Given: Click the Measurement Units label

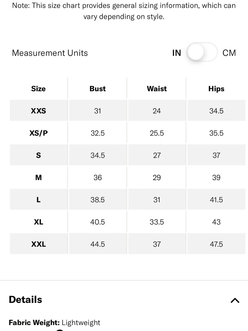Looking at the screenshot, I should coord(50,53).
